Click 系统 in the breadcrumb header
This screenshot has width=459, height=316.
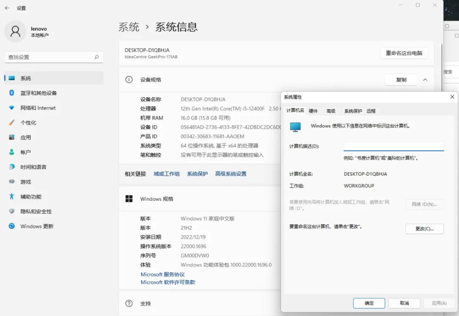(129, 27)
